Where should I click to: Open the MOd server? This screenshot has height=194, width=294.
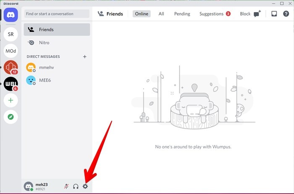(x=10, y=51)
